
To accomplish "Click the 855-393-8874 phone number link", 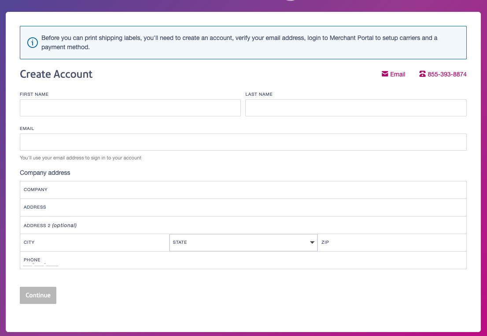I will point(447,74).
